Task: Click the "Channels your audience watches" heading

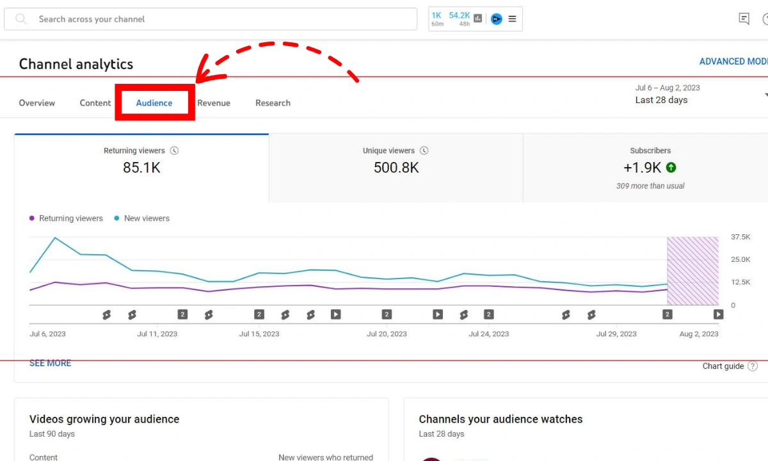Action: 500,419
